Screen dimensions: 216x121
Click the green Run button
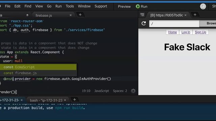(x=141, y=6)
